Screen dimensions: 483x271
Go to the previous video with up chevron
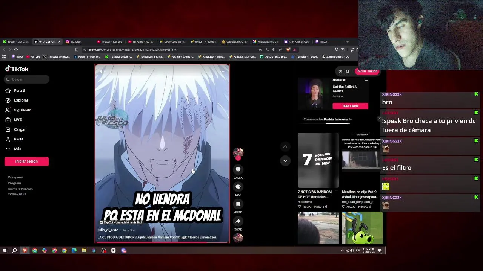[285, 146]
